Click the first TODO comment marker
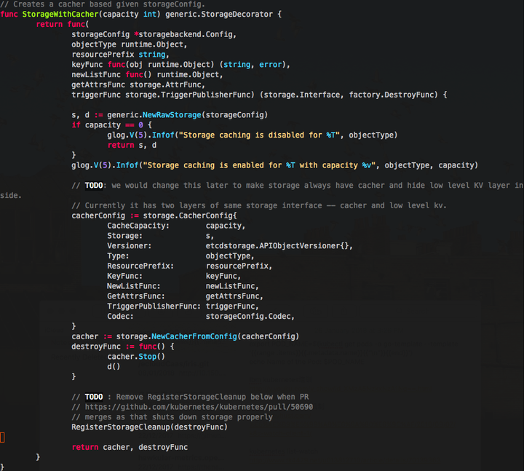 pos(94,185)
